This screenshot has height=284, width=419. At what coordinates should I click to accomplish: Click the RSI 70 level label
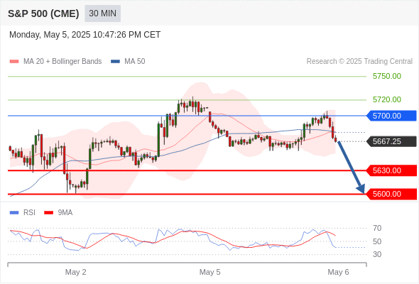[377, 228]
